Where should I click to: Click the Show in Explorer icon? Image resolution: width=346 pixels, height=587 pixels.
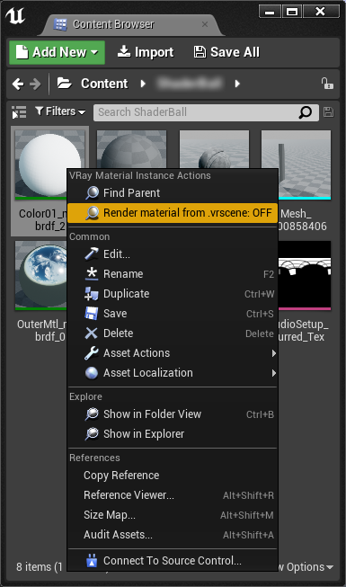(x=92, y=434)
